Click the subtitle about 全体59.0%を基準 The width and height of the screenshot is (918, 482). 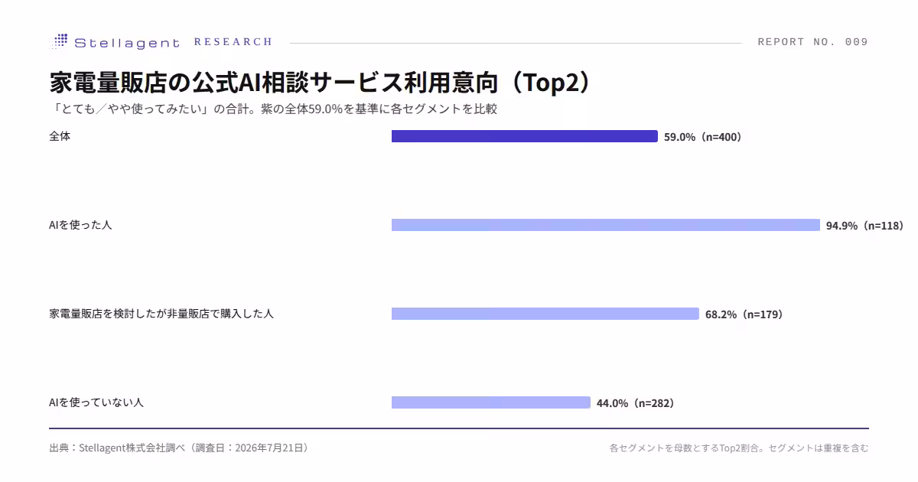273,109
